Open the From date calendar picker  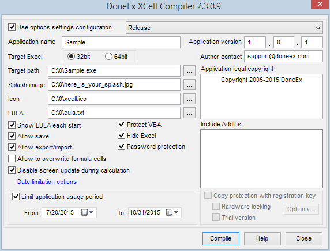click(x=87, y=212)
